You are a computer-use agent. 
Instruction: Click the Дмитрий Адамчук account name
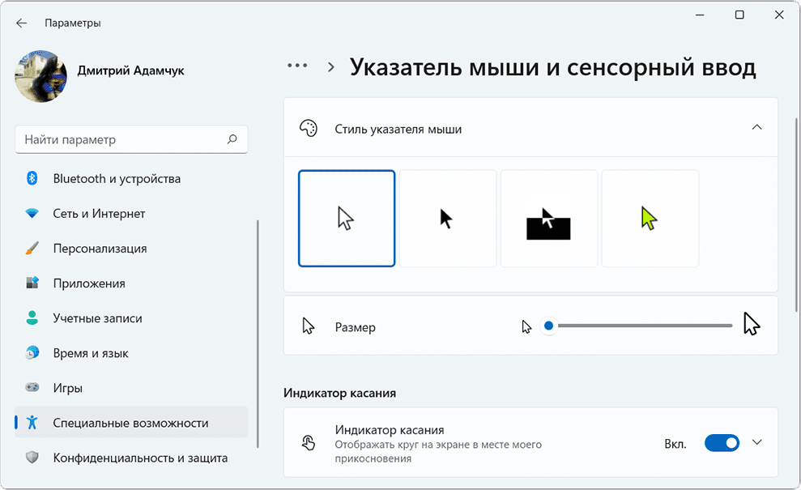pos(130,70)
